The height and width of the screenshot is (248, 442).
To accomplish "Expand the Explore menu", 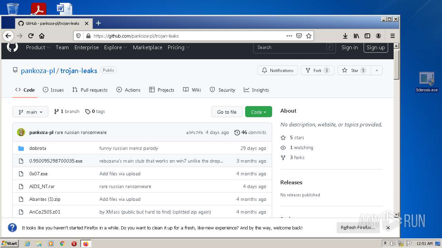I will point(116,47).
